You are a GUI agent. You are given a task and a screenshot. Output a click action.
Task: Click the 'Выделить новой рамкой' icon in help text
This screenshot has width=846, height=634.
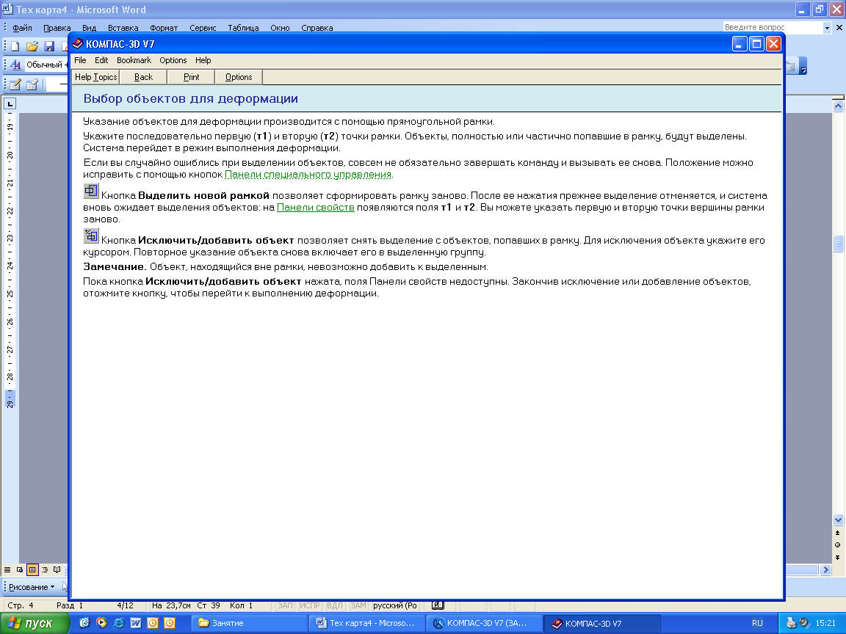tap(91, 191)
